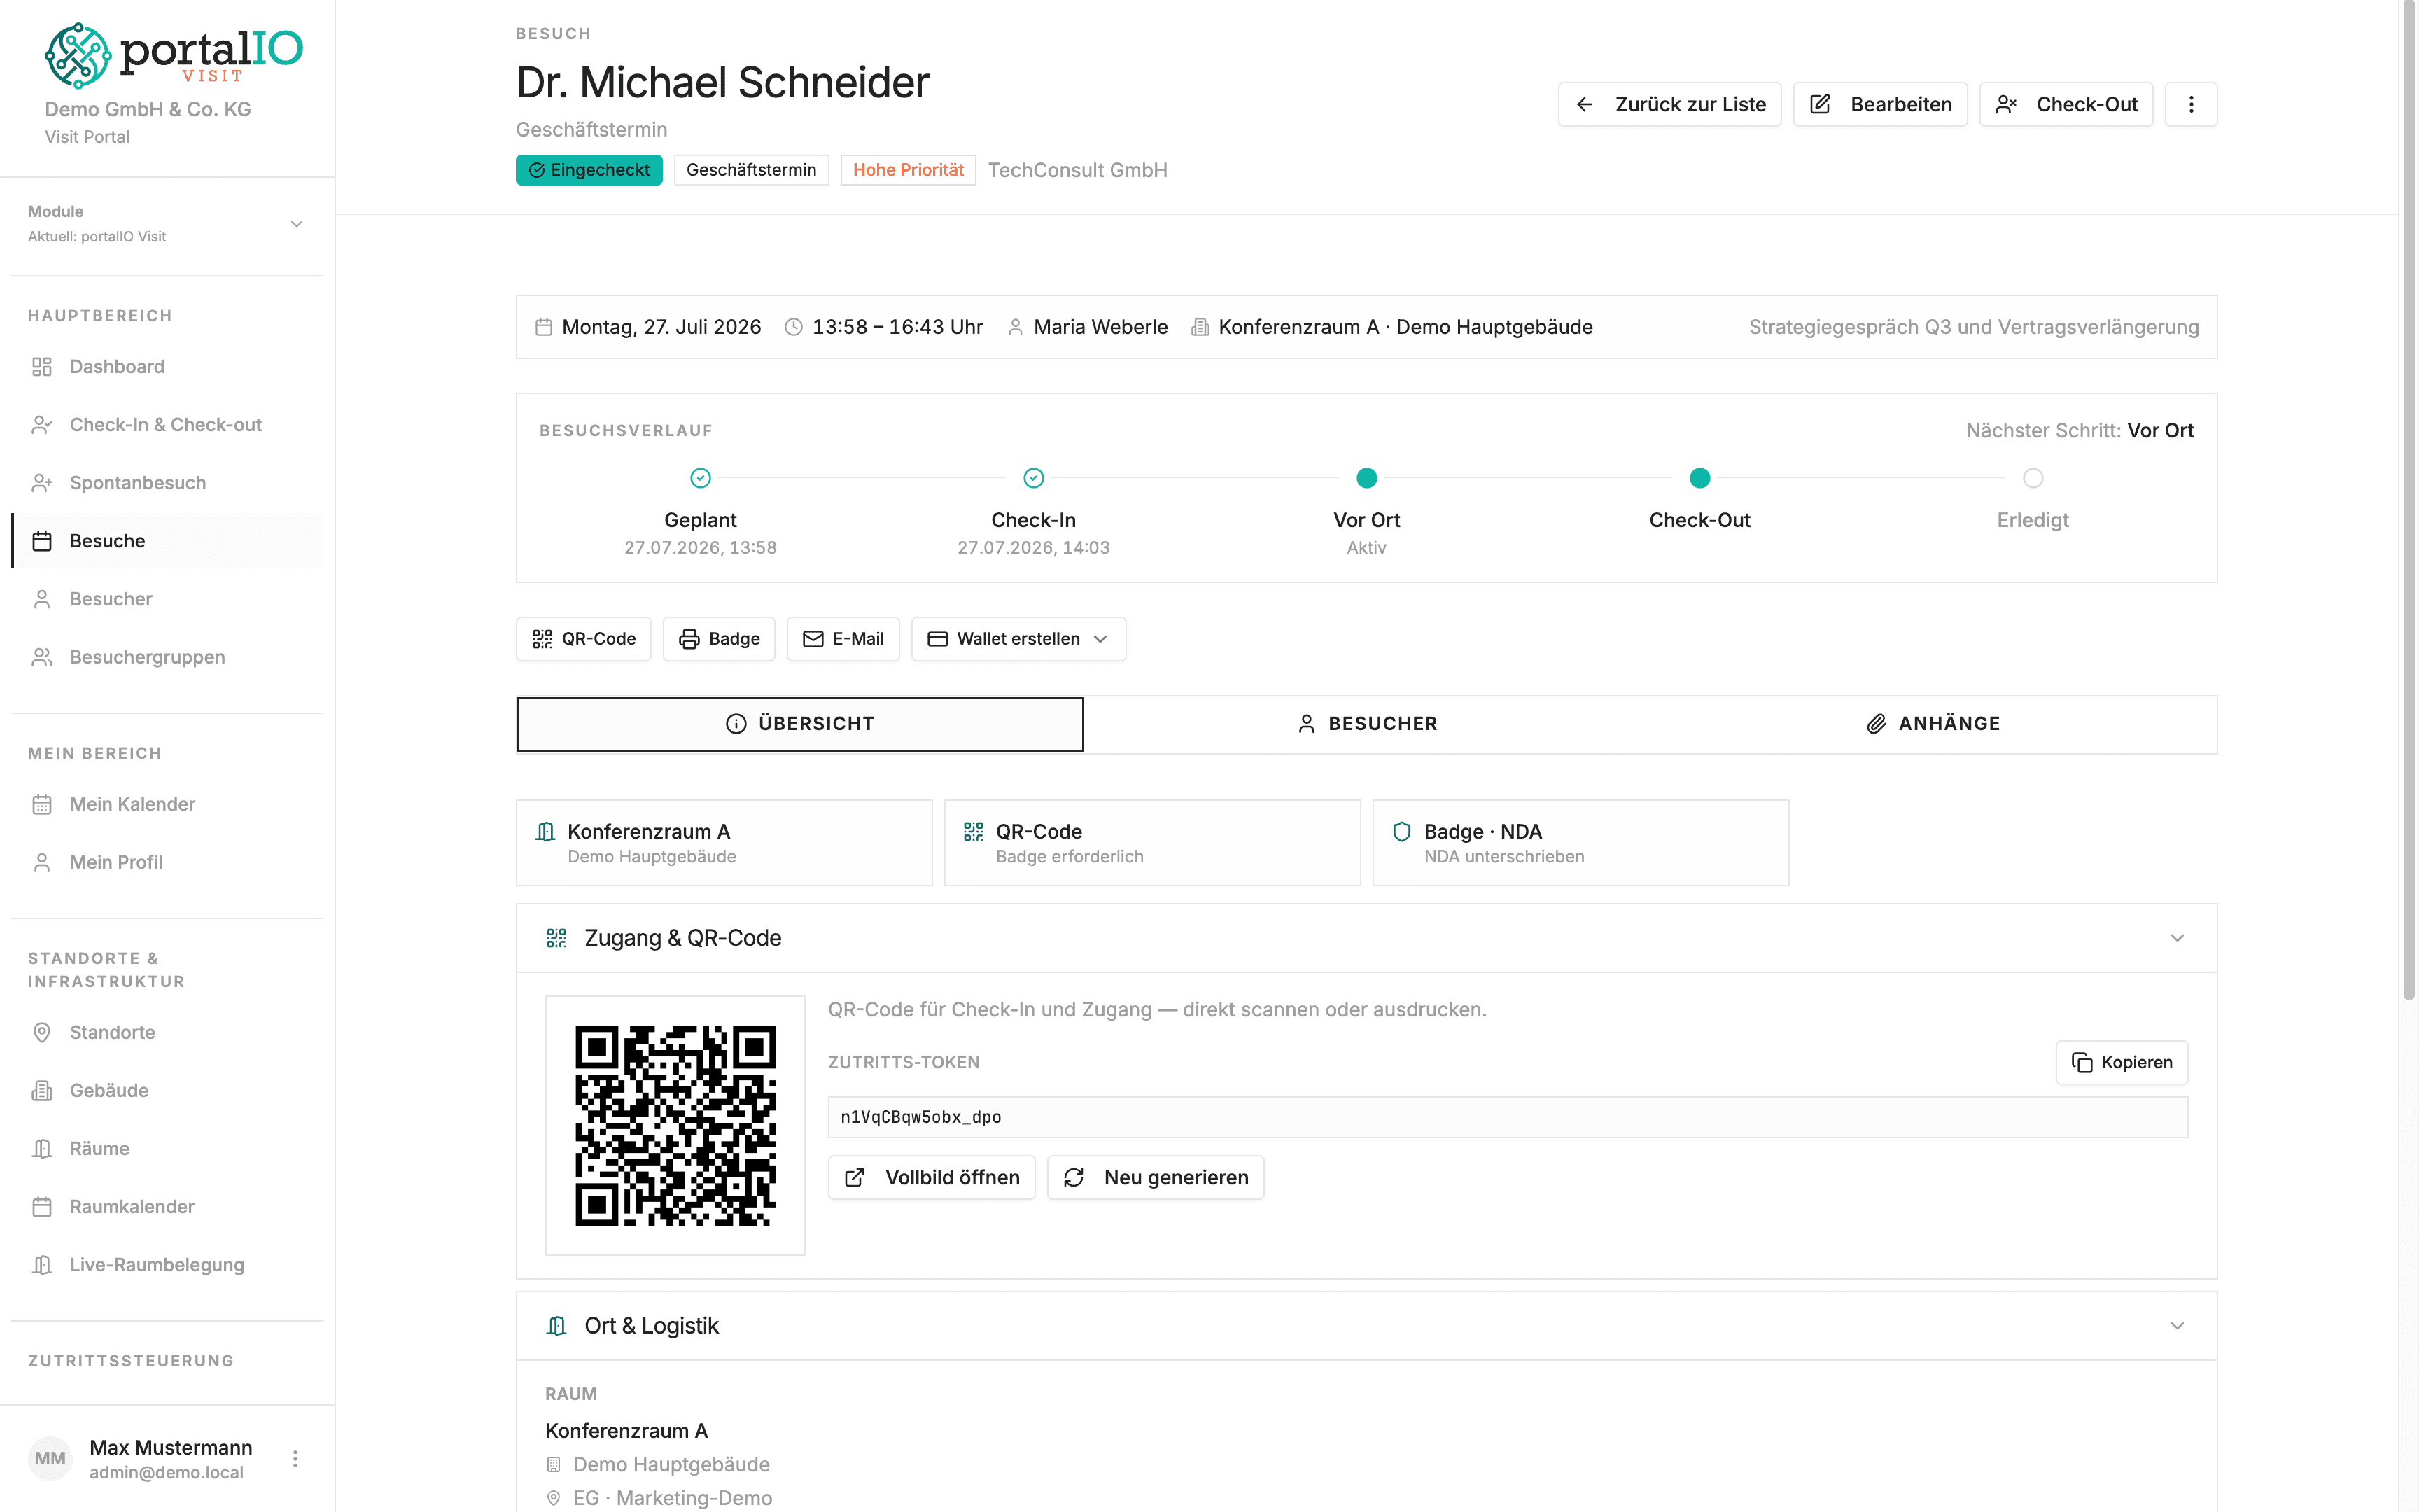
Task: Select Besuche in the sidebar
Action: pos(167,541)
